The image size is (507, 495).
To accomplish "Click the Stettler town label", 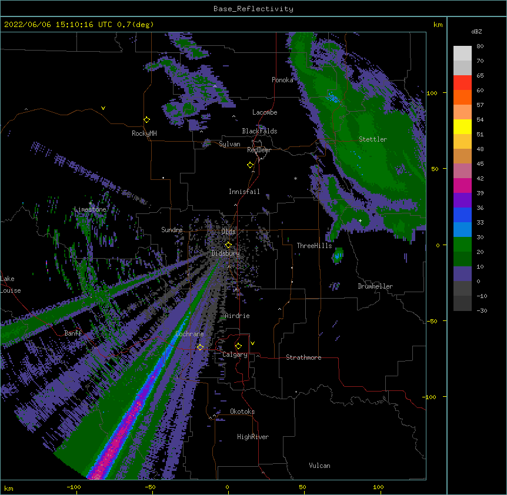I will (373, 139).
